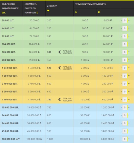This screenshot has width=134, height=143.
Task: Increase quantity for 45 000 000 шт. package
Action: [x=129, y=131]
